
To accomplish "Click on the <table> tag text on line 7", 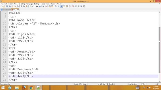I will click(x=15, y=13).
